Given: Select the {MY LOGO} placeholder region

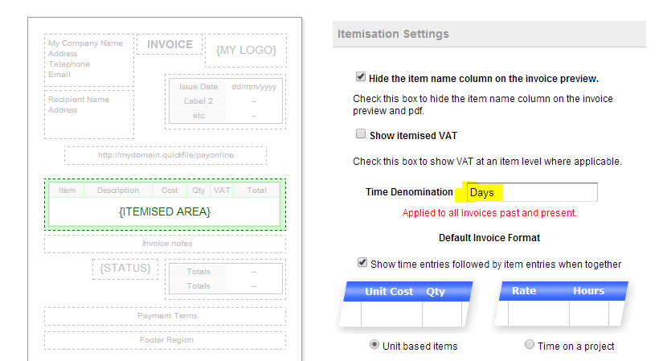Looking at the screenshot, I should (x=246, y=51).
